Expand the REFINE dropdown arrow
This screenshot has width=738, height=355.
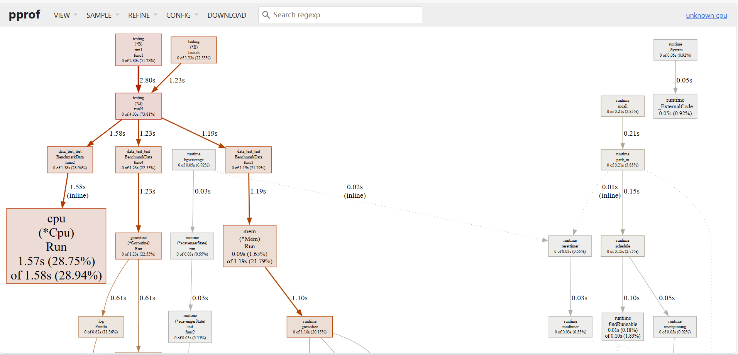point(156,15)
